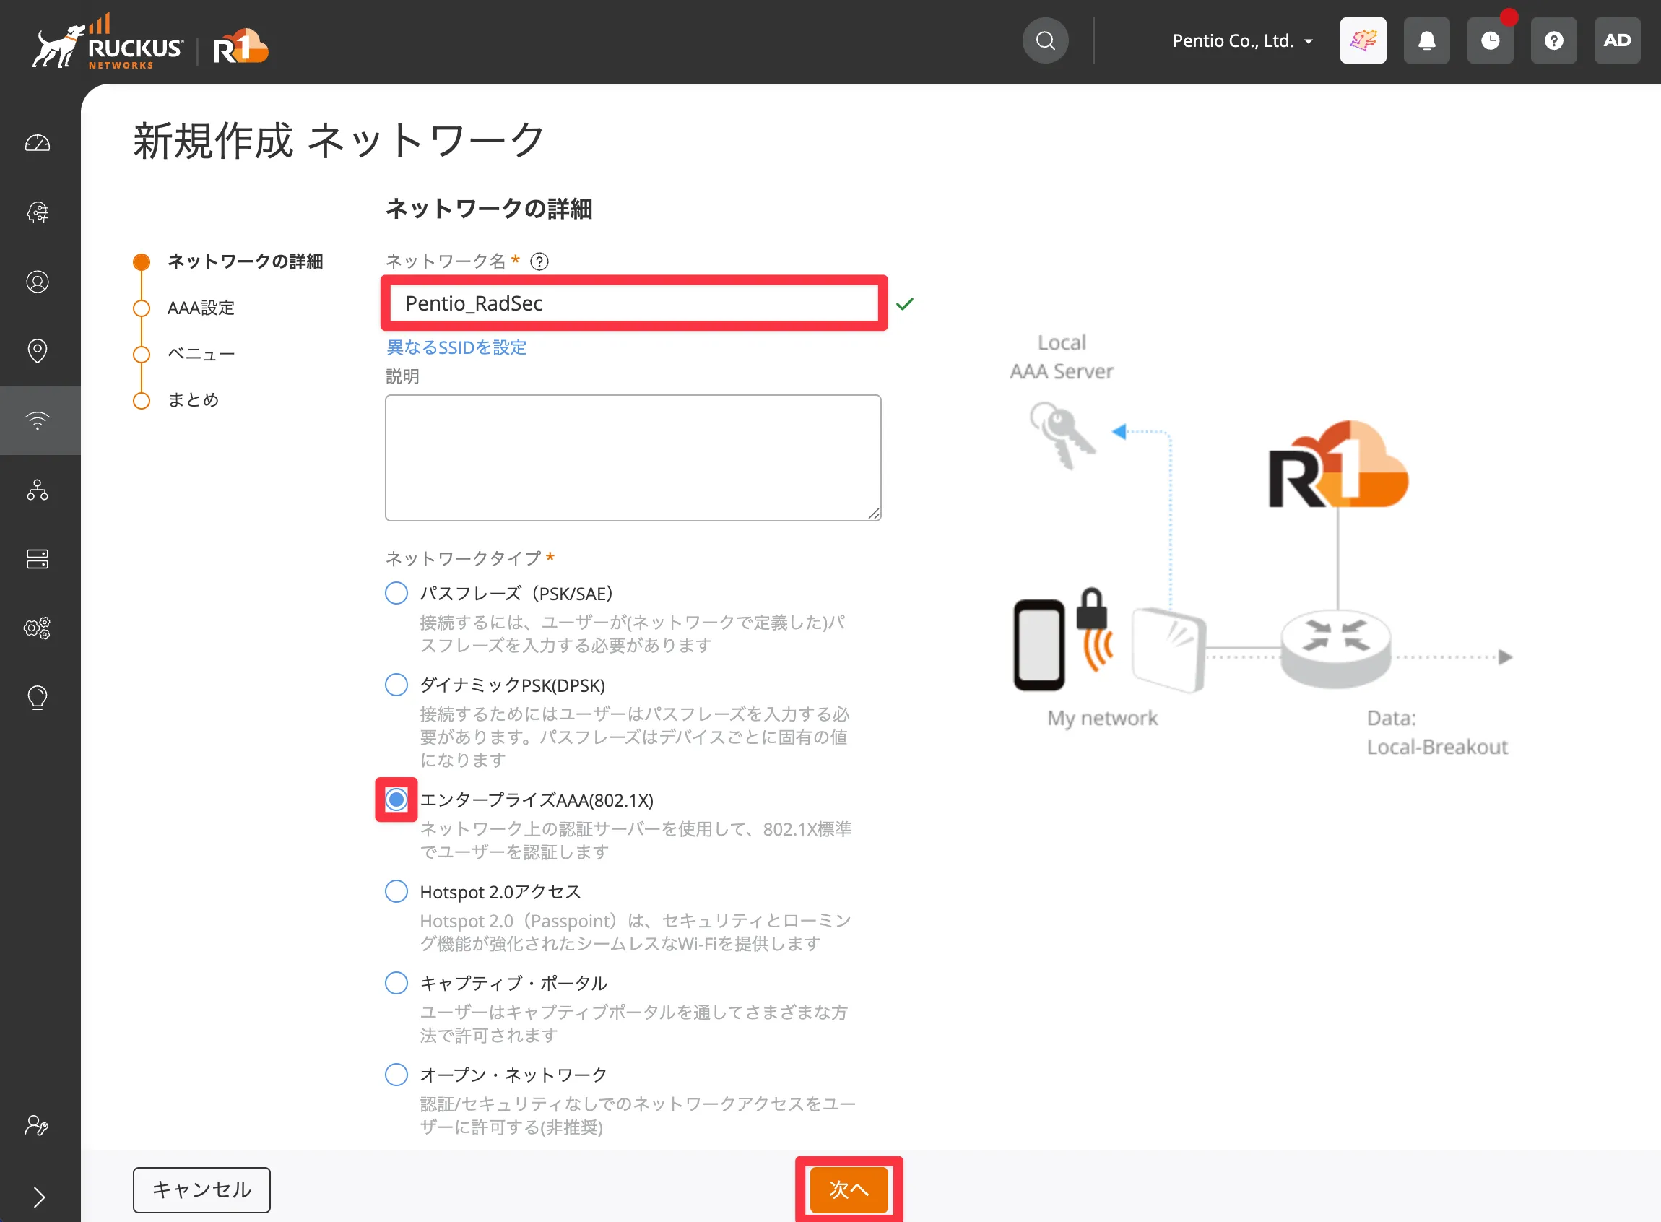This screenshot has width=1661, height=1222.
Task: Select the ダイナミックPSK(DPSK) radio button
Action: [396, 685]
